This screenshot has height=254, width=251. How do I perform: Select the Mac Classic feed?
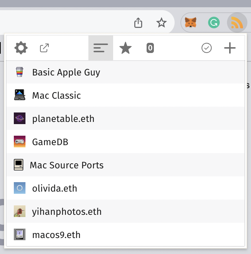click(56, 95)
